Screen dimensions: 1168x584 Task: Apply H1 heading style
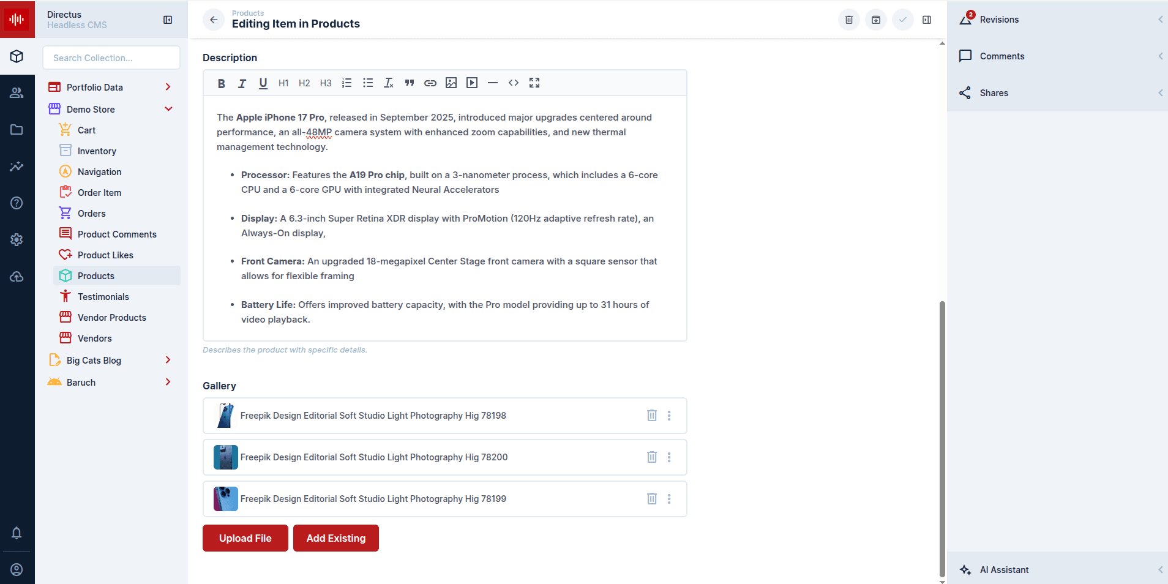click(283, 83)
